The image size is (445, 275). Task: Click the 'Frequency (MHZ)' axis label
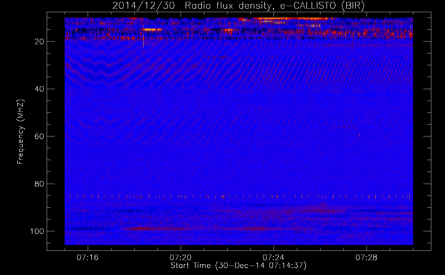21,132
